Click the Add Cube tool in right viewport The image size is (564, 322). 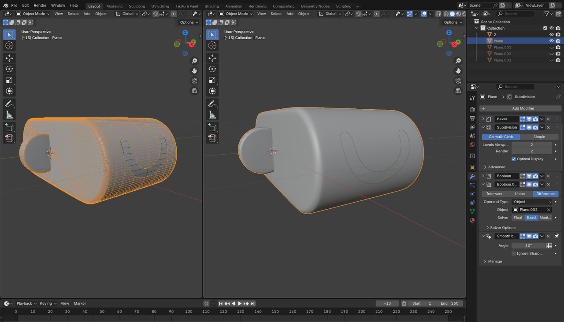(212, 127)
